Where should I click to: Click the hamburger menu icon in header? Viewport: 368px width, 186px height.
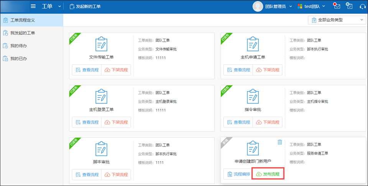[x=33, y=6]
